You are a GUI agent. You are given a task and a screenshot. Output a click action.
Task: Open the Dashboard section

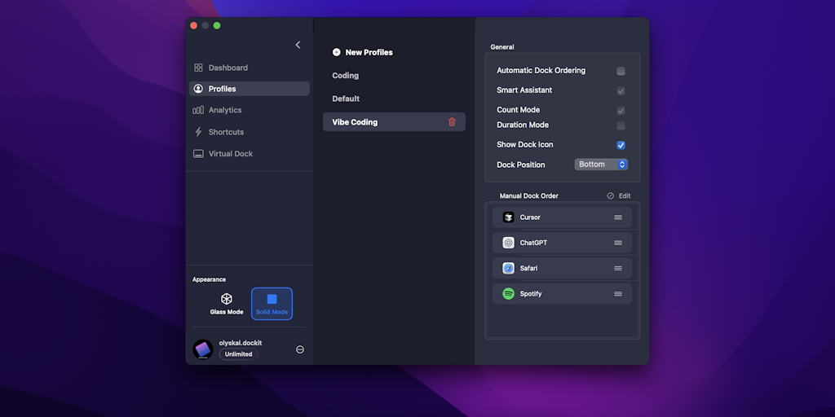tap(250, 68)
